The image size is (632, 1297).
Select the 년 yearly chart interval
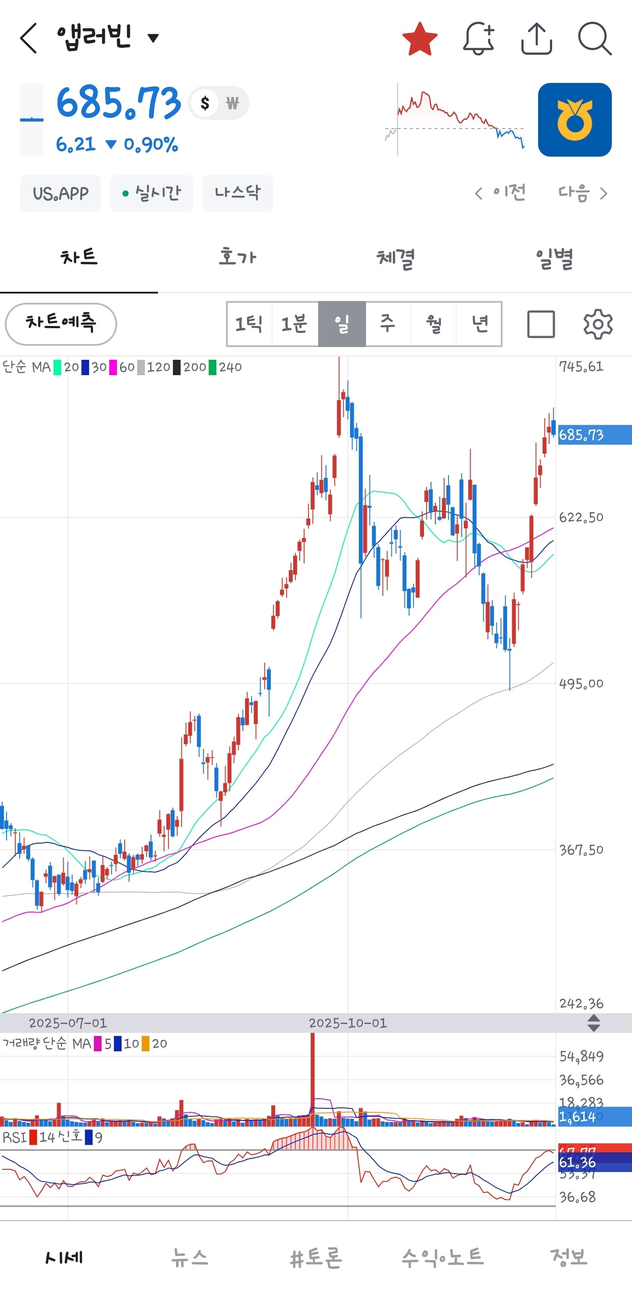tap(479, 324)
